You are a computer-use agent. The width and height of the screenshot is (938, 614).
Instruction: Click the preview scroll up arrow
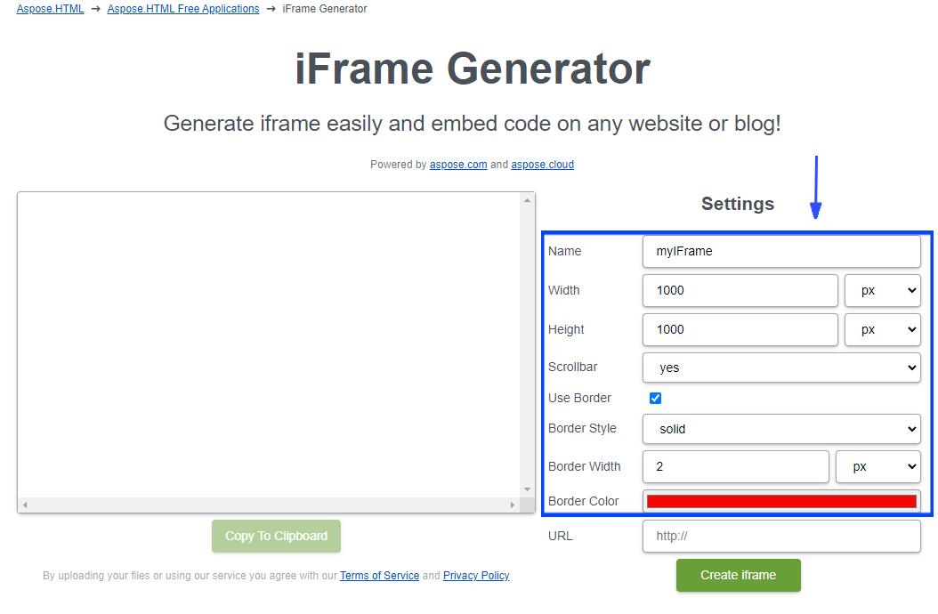click(527, 200)
